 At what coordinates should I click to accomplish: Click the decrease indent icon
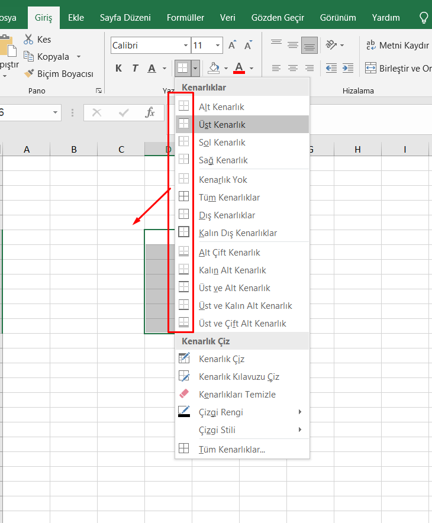click(x=331, y=68)
